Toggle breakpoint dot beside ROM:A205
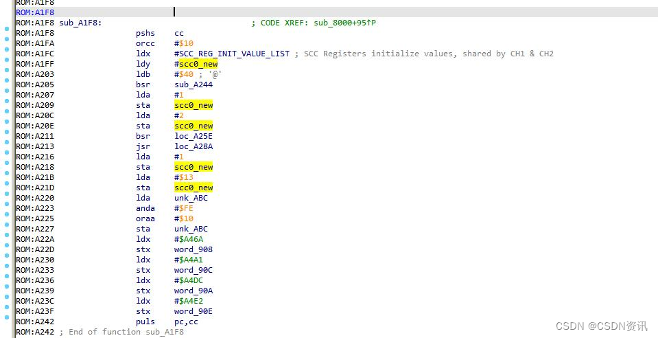This screenshot has width=658, height=338. coord(7,80)
